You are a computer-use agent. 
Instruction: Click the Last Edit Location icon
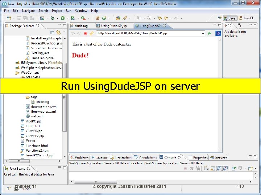tap(159, 18)
